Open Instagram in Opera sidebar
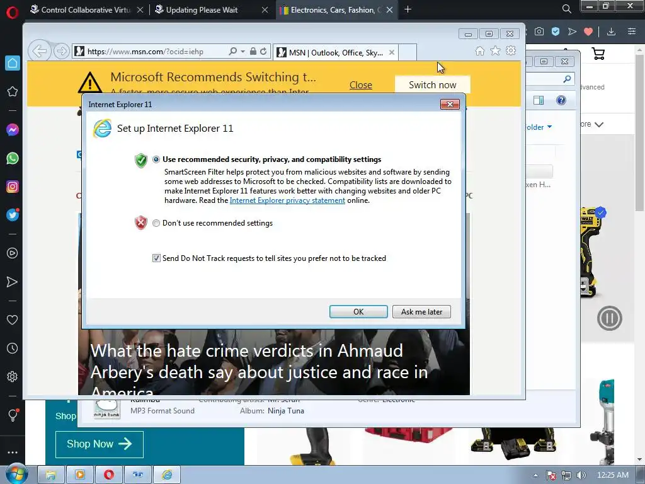645x484 pixels. 13,187
